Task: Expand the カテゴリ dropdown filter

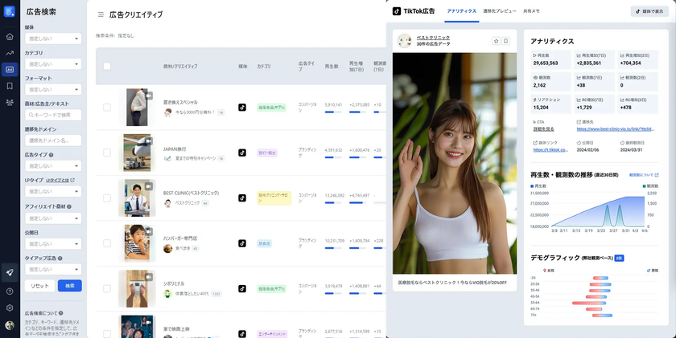Action: click(53, 64)
